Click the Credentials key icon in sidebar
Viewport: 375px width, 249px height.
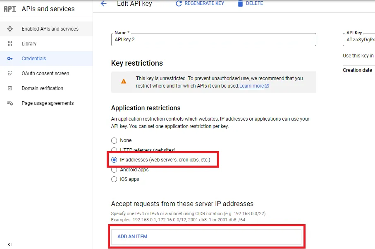click(9, 58)
